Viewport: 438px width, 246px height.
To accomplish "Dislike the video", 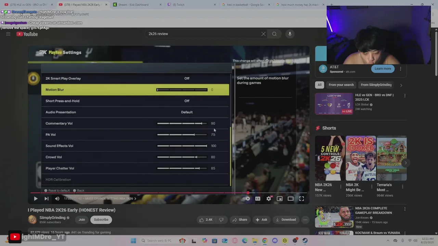I will [x=221, y=220].
